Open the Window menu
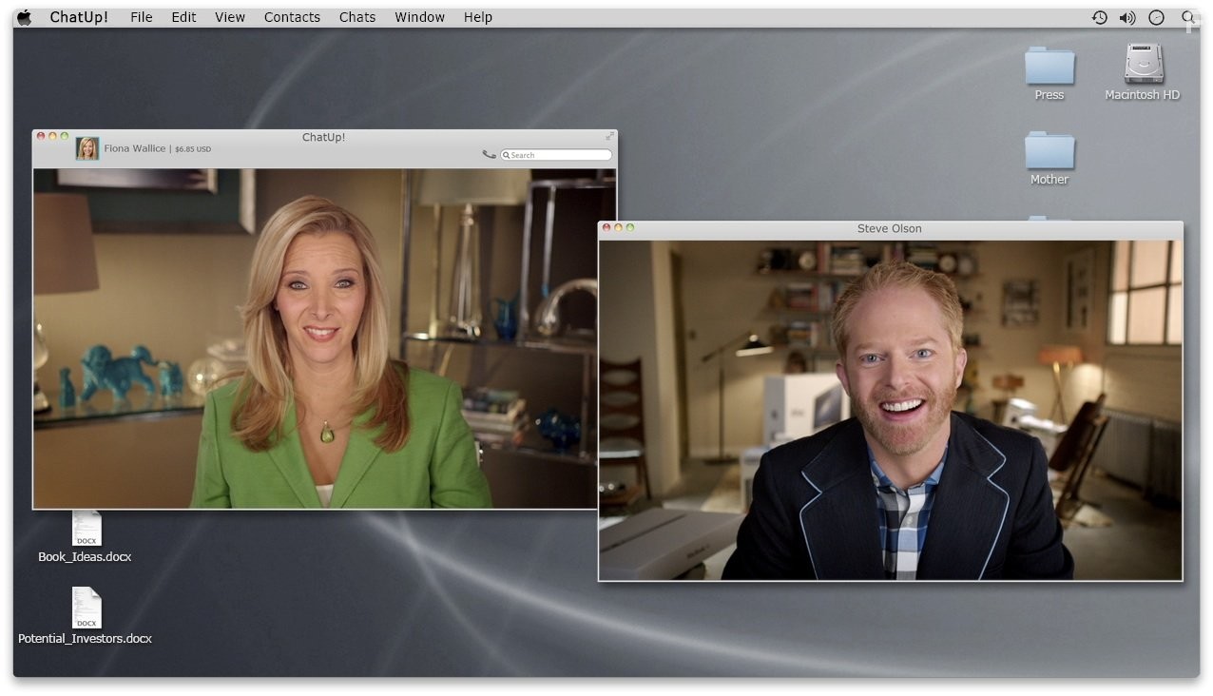Image resolution: width=1213 pixels, height=696 pixels. (419, 16)
